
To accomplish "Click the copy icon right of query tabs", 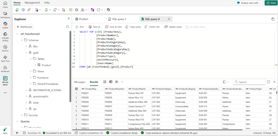I will point(273,19).
